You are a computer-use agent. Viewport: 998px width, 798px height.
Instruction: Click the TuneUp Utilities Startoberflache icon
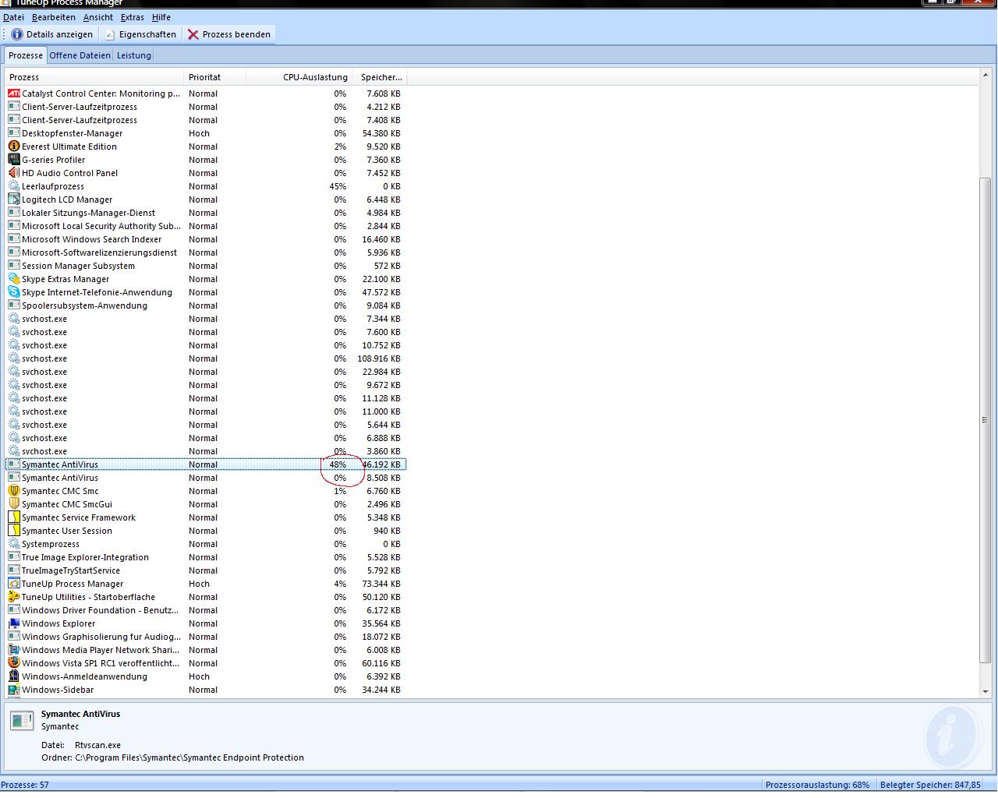click(13, 597)
